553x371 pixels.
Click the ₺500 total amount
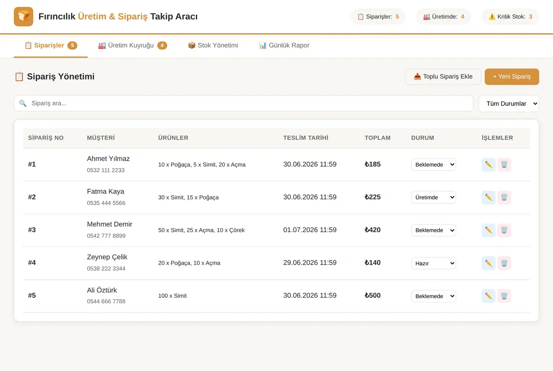(373, 296)
